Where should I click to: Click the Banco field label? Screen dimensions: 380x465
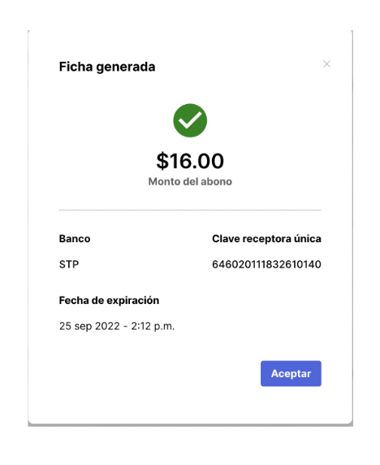[x=75, y=238]
